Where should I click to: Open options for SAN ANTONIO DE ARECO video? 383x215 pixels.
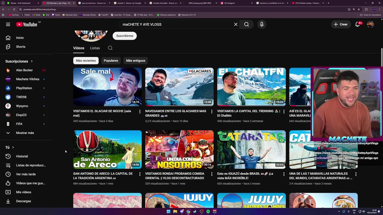pyautogui.click(x=140, y=174)
